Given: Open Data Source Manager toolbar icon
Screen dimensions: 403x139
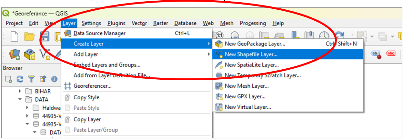Looking at the screenshot, I should (x=15, y=54).
